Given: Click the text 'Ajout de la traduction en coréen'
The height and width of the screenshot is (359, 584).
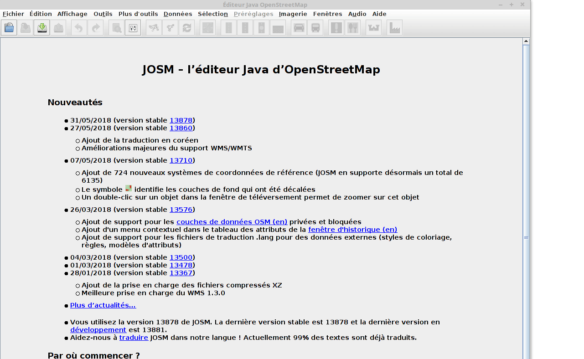Looking at the screenshot, I should [140, 140].
